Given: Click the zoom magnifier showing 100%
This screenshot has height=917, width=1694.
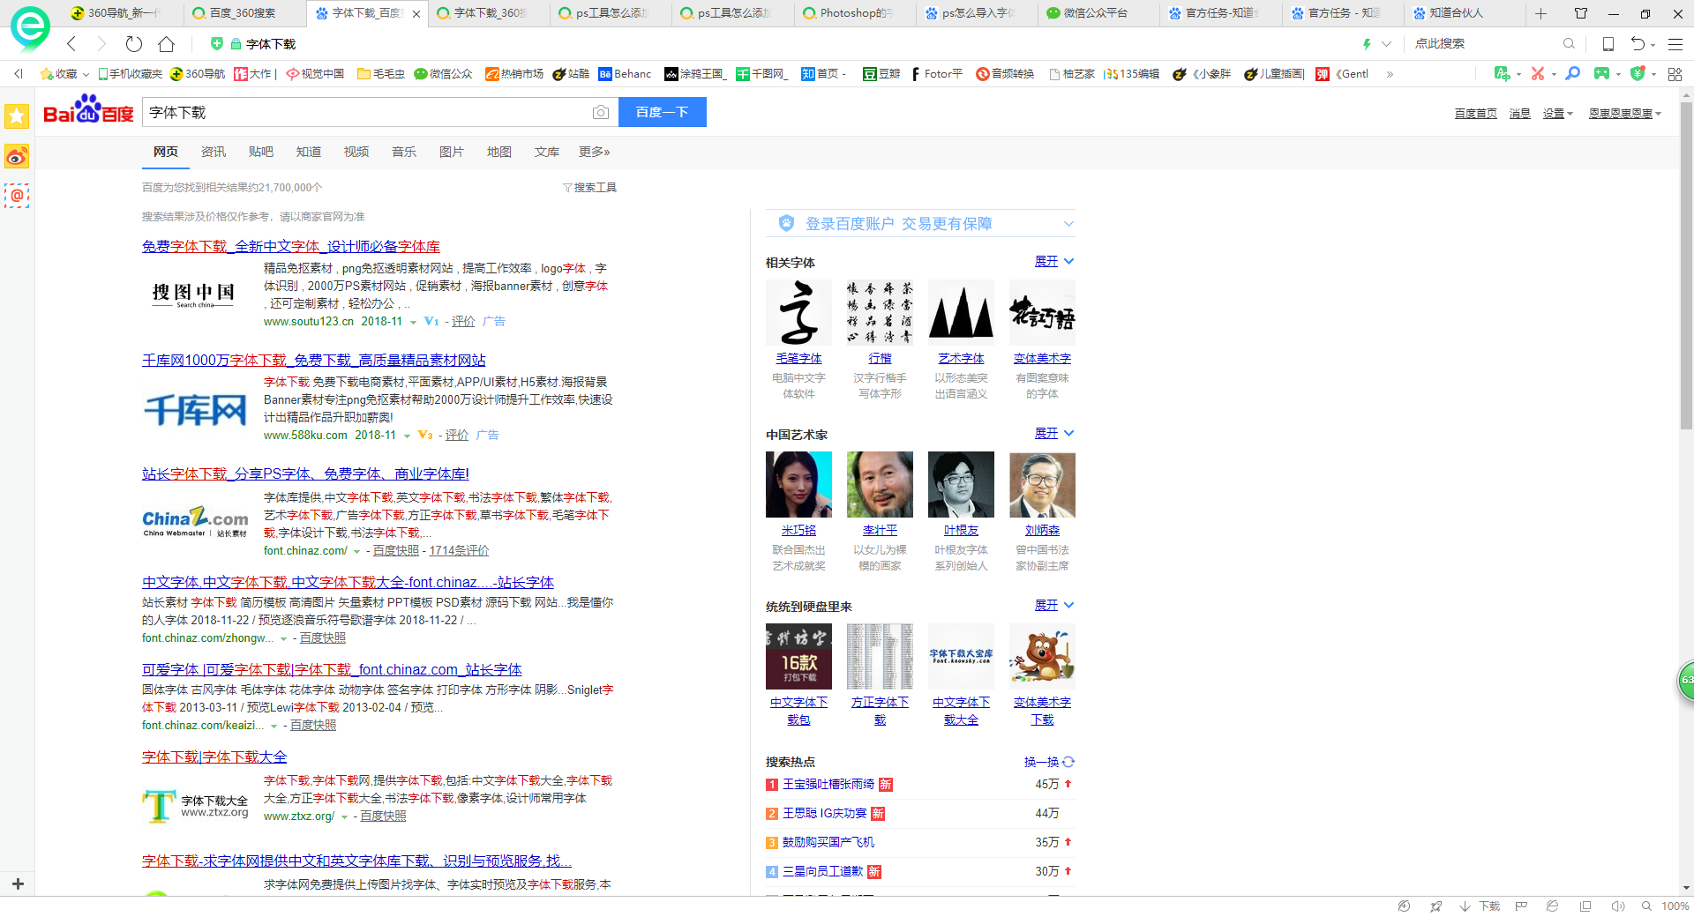Looking at the screenshot, I should pos(1646,906).
